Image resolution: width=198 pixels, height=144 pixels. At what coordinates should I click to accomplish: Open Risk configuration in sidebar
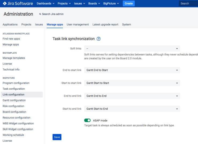click(x=14, y=106)
